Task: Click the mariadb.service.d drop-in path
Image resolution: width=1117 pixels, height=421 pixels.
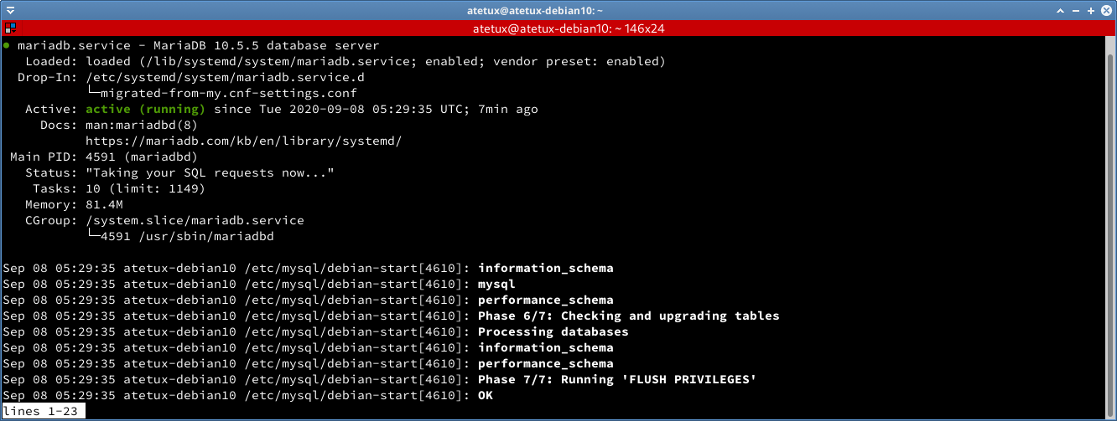Action: click(x=225, y=77)
